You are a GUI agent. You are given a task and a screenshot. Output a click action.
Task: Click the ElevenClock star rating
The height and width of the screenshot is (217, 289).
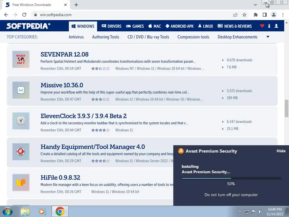tap(100, 130)
